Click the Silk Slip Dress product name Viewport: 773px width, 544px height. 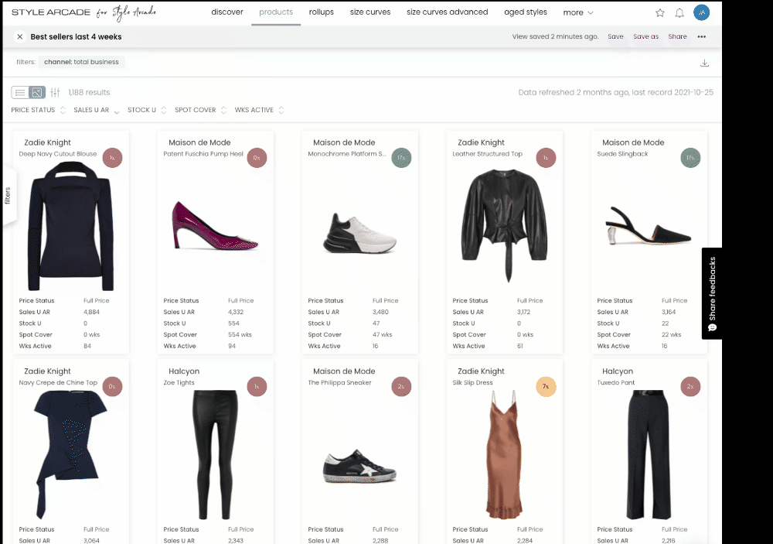pyautogui.click(x=473, y=382)
